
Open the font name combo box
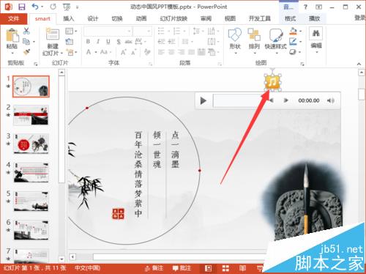pyautogui.click(x=108, y=32)
